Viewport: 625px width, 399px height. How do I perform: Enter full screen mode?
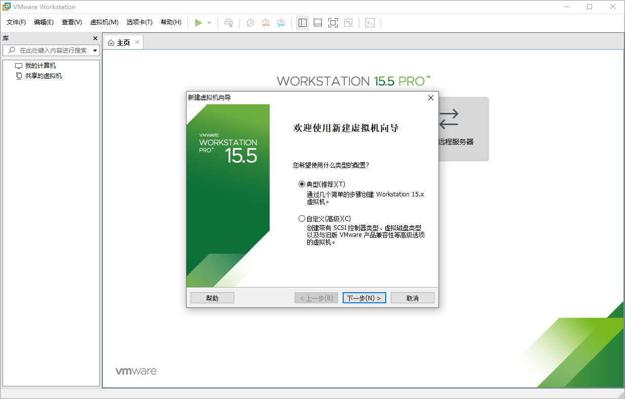[333, 22]
